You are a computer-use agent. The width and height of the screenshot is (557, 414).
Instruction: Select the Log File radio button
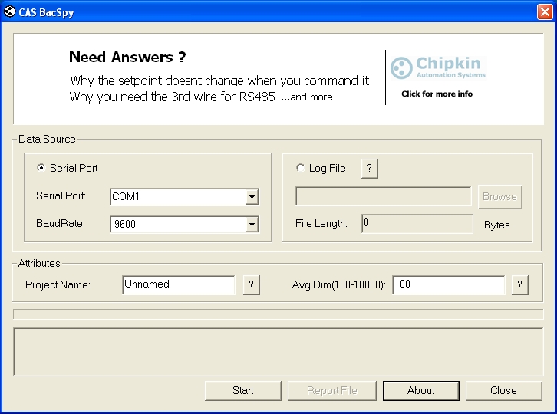(x=301, y=168)
